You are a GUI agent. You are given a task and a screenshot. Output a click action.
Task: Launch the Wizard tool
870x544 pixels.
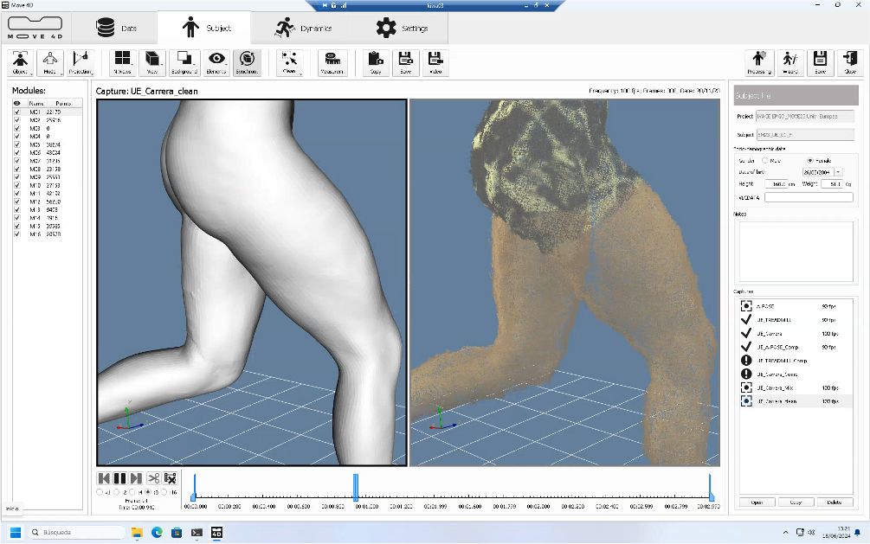[x=790, y=62]
